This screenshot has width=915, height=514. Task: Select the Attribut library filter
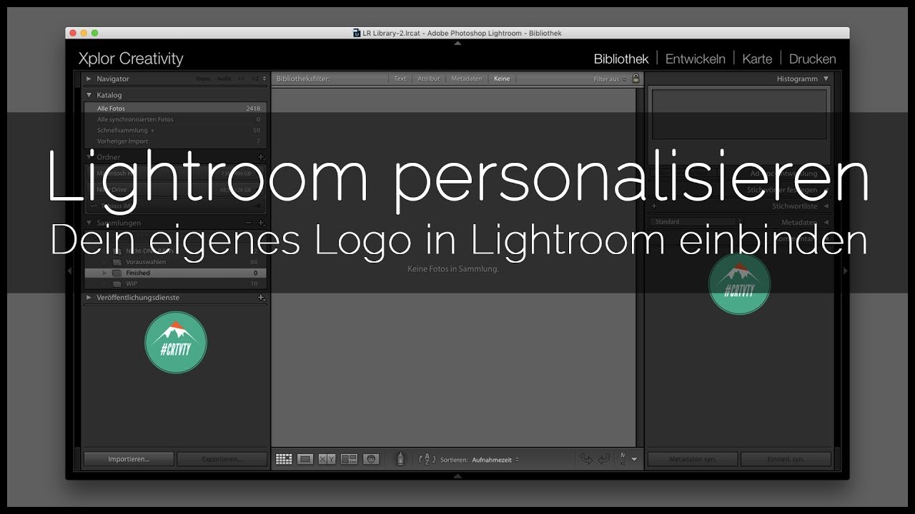coord(429,79)
